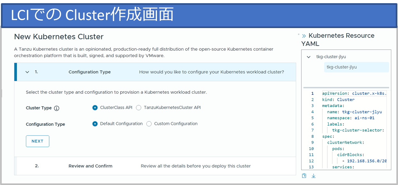The width and height of the screenshot is (398, 185).
Task: Grab the splitter bar above the YAML editor
Action: pyautogui.click(x=346, y=88)
